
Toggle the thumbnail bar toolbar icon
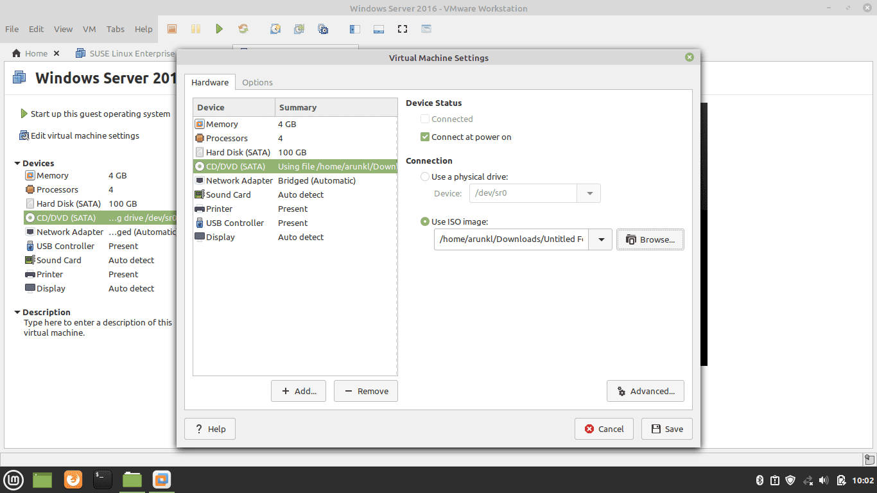[x=379, y=29]
